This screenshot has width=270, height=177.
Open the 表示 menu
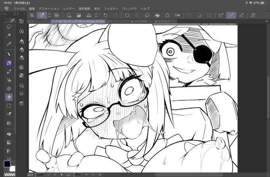pos(97,9)
